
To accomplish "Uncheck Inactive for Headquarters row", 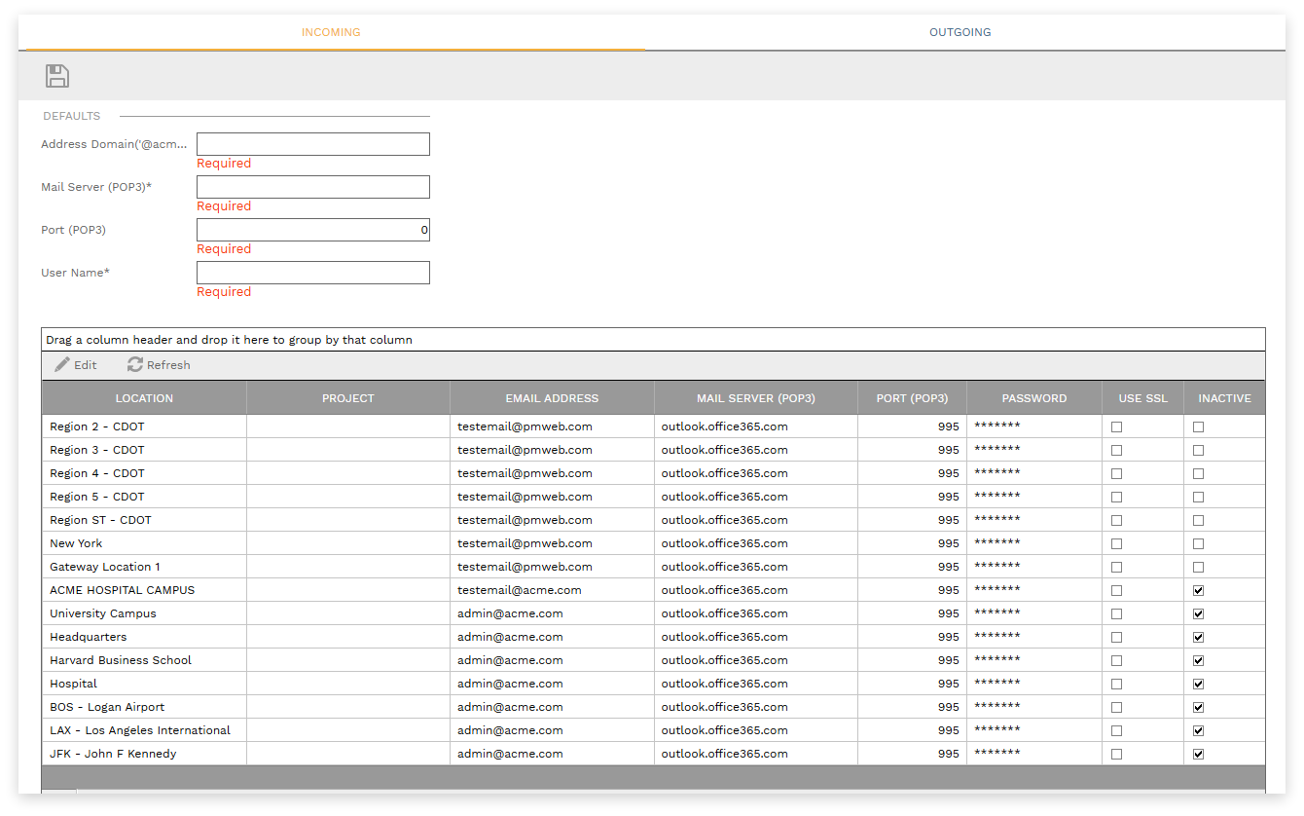I will (1198, 638).
